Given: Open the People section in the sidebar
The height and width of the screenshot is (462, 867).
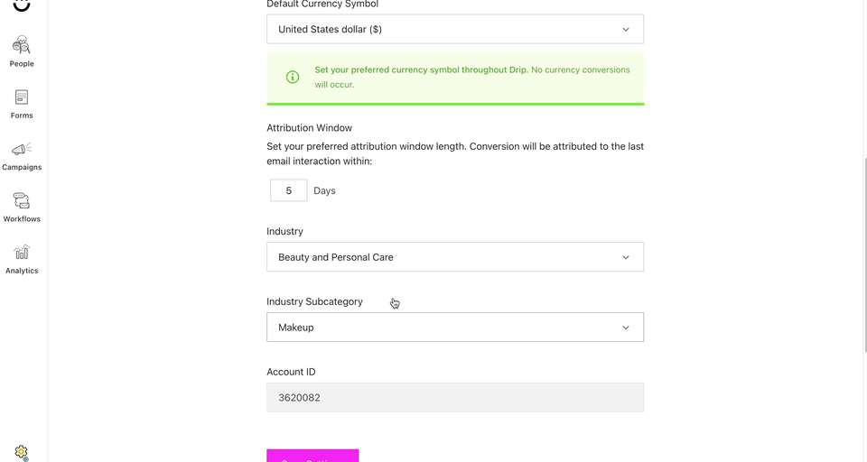Looking at the screenshot, I should tap(22, 52).
